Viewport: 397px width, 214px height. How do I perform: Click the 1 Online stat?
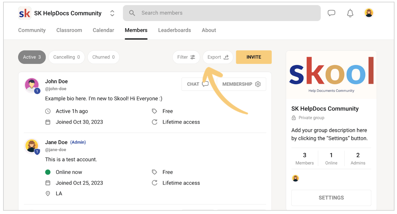point(331,158)
